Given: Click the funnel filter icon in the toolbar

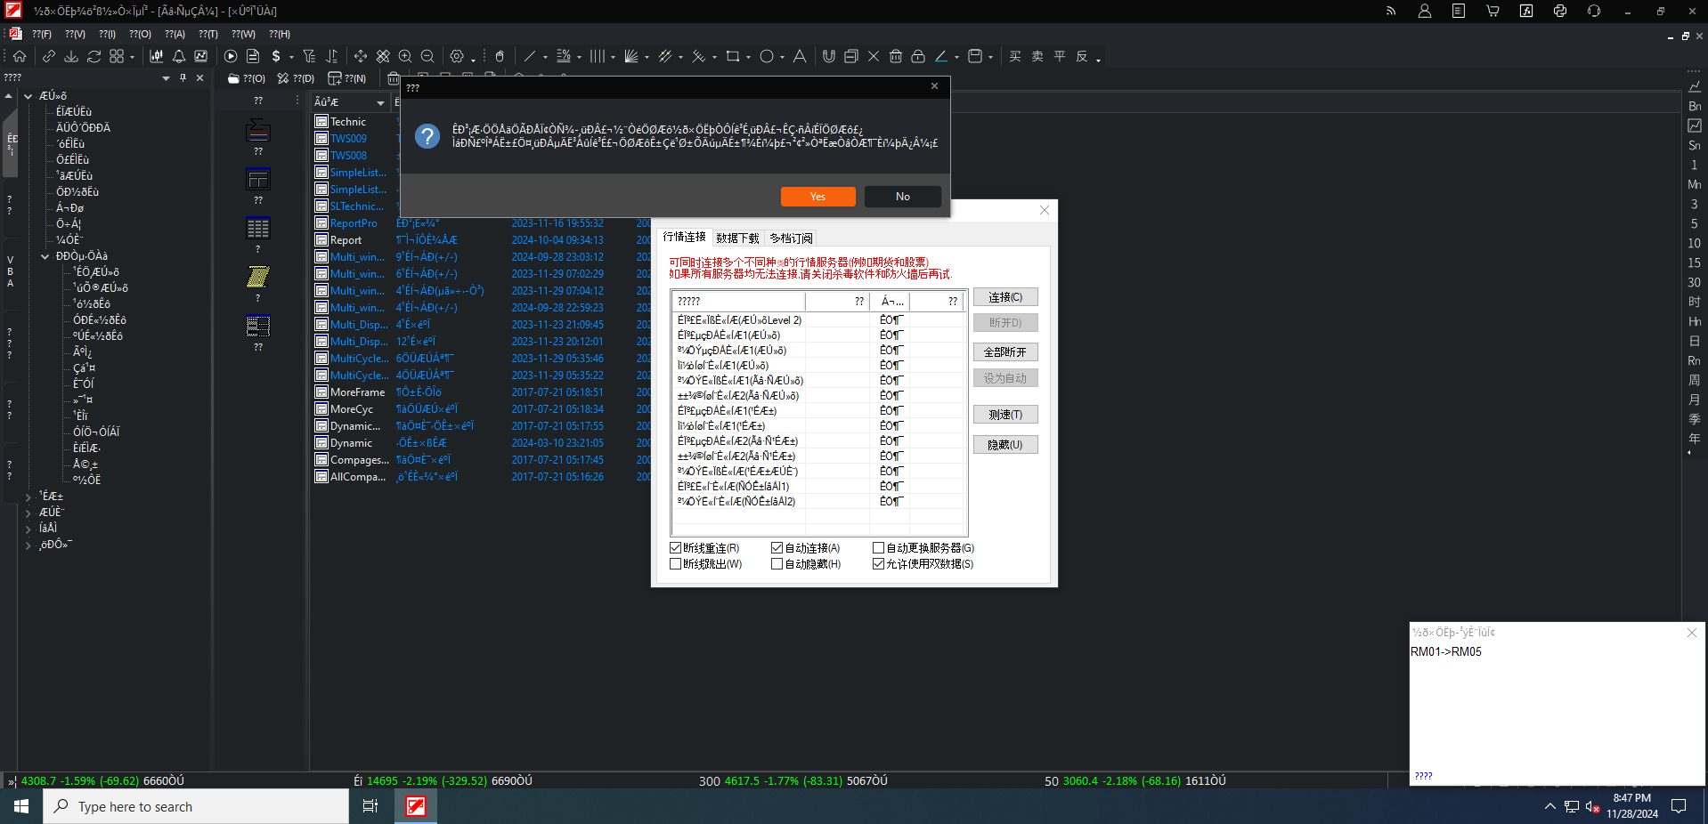Looking at the screenshot, I should [x=309, y=56].
